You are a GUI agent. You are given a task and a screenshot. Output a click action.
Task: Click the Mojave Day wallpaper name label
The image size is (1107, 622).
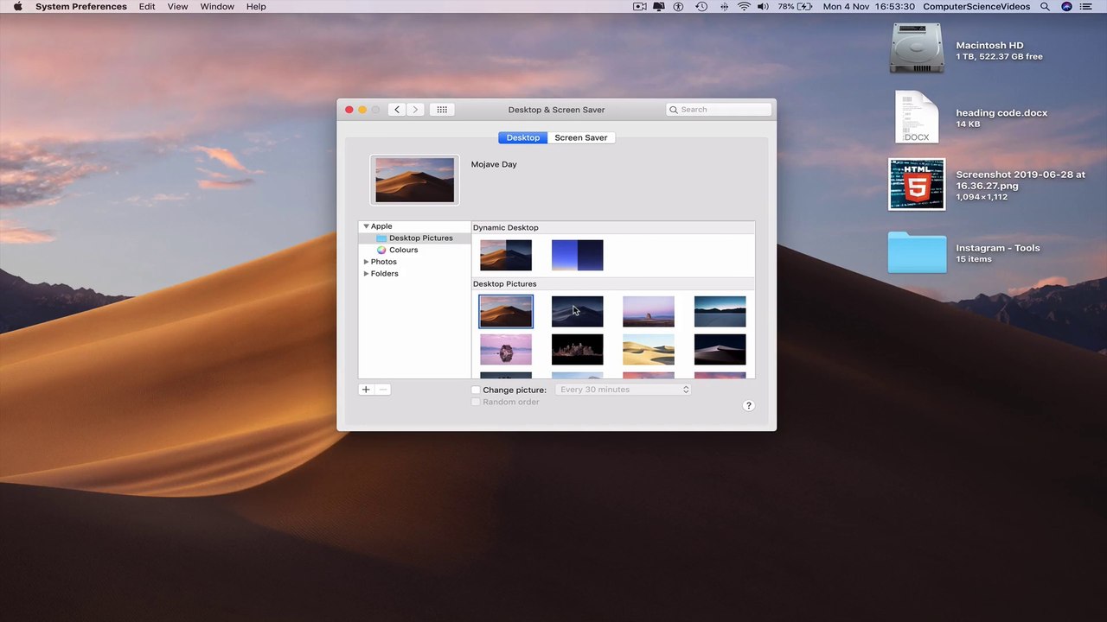click(494, 164)
